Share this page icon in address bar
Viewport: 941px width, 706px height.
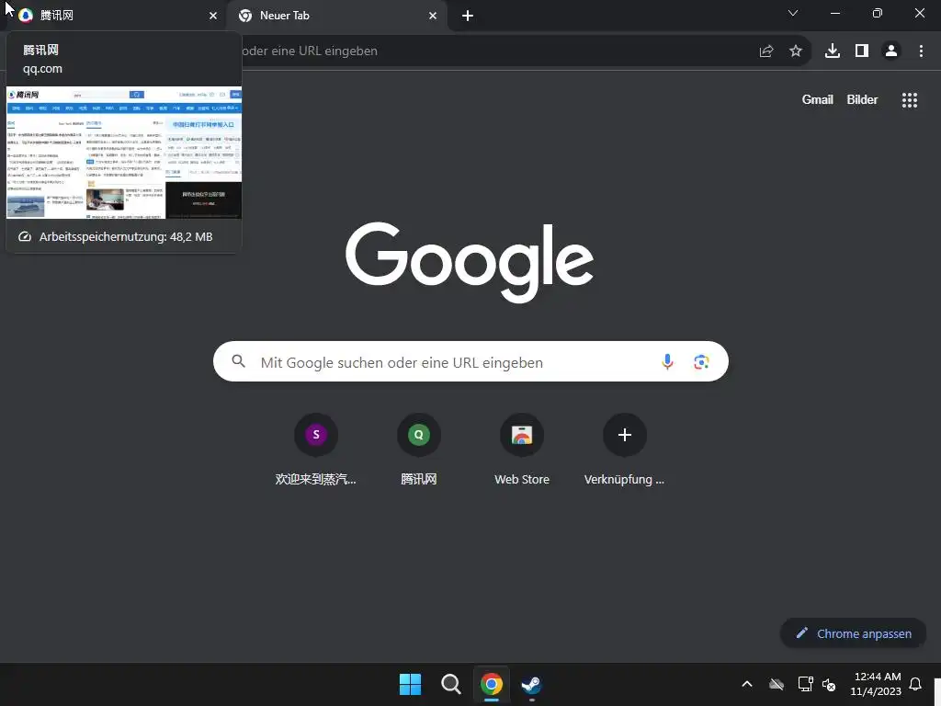(x=766, y=51)
